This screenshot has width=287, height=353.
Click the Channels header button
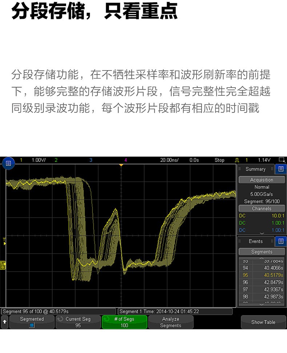coord(262,208)
